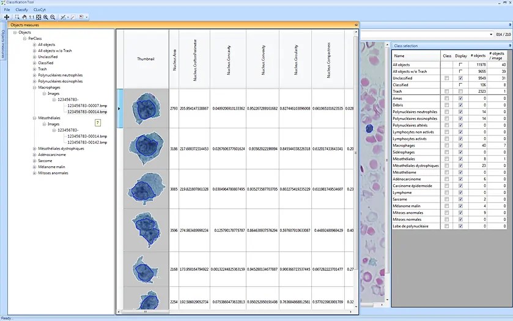Collapse the Macrophages tree node

(34, 87)
